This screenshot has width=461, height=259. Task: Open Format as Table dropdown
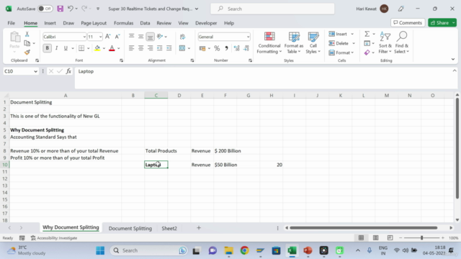coord(294,43)
